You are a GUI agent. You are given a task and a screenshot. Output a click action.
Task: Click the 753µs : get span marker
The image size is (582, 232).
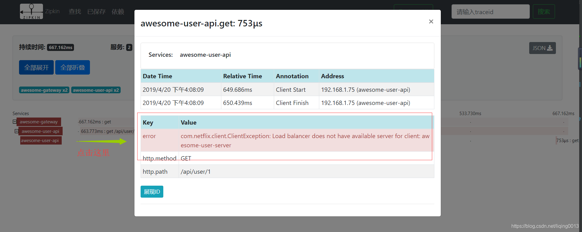(x=567, y=141)
